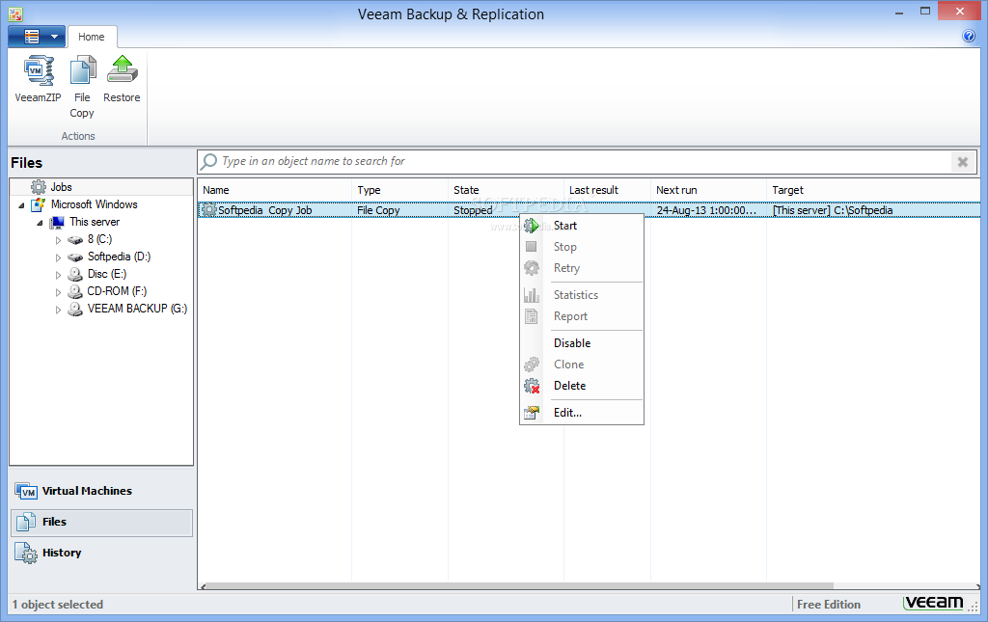Select Jobs node in the tree

61,187
